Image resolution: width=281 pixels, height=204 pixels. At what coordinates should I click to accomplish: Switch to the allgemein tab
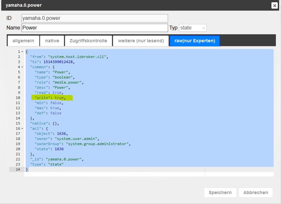pyautogui.click(x=23, y=41)
